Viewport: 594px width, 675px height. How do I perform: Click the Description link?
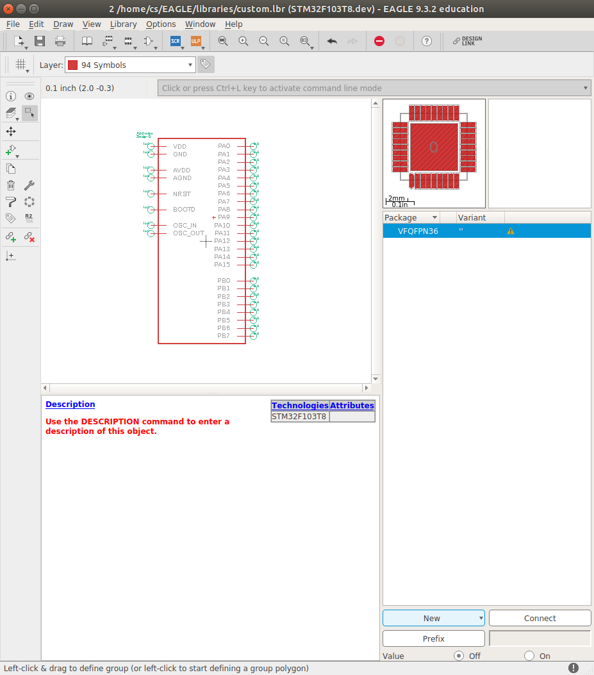[x=70, y=404]
